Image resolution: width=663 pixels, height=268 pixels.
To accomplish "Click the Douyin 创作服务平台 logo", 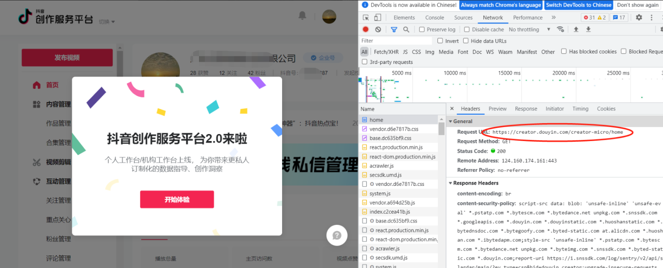I will [x=56, y=17].
